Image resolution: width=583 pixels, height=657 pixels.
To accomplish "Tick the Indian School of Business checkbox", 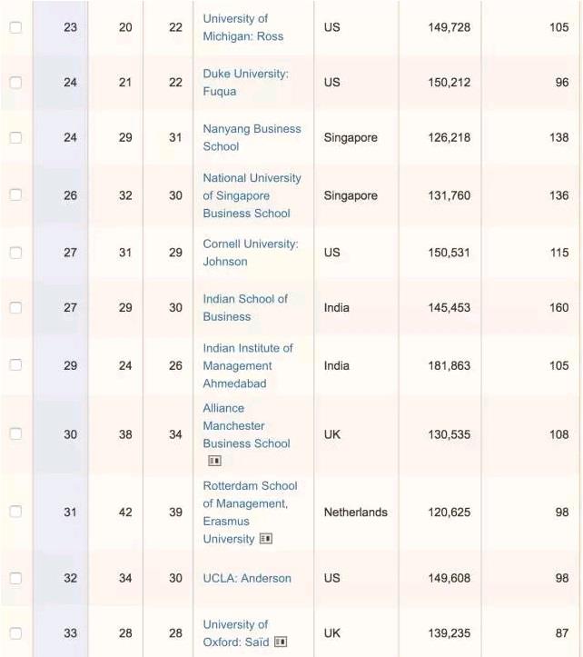I will pyautogui.click(x=15, y=307).
